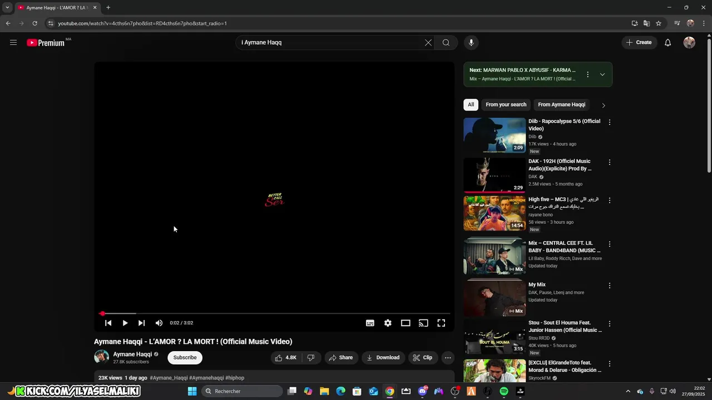Click the #hiphop hashtag
Viewport: 712px width, 400px height.
pos(235,378)
